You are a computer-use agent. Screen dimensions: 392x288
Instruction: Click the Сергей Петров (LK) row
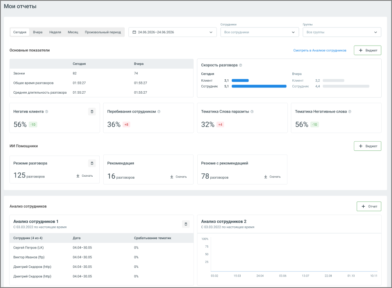(x=102, y=248)
